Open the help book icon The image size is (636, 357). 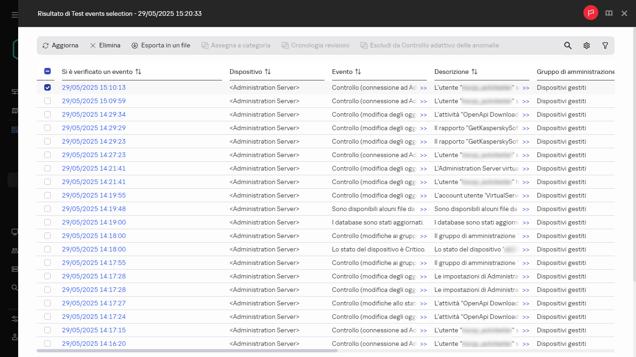[x=609, y=13]
